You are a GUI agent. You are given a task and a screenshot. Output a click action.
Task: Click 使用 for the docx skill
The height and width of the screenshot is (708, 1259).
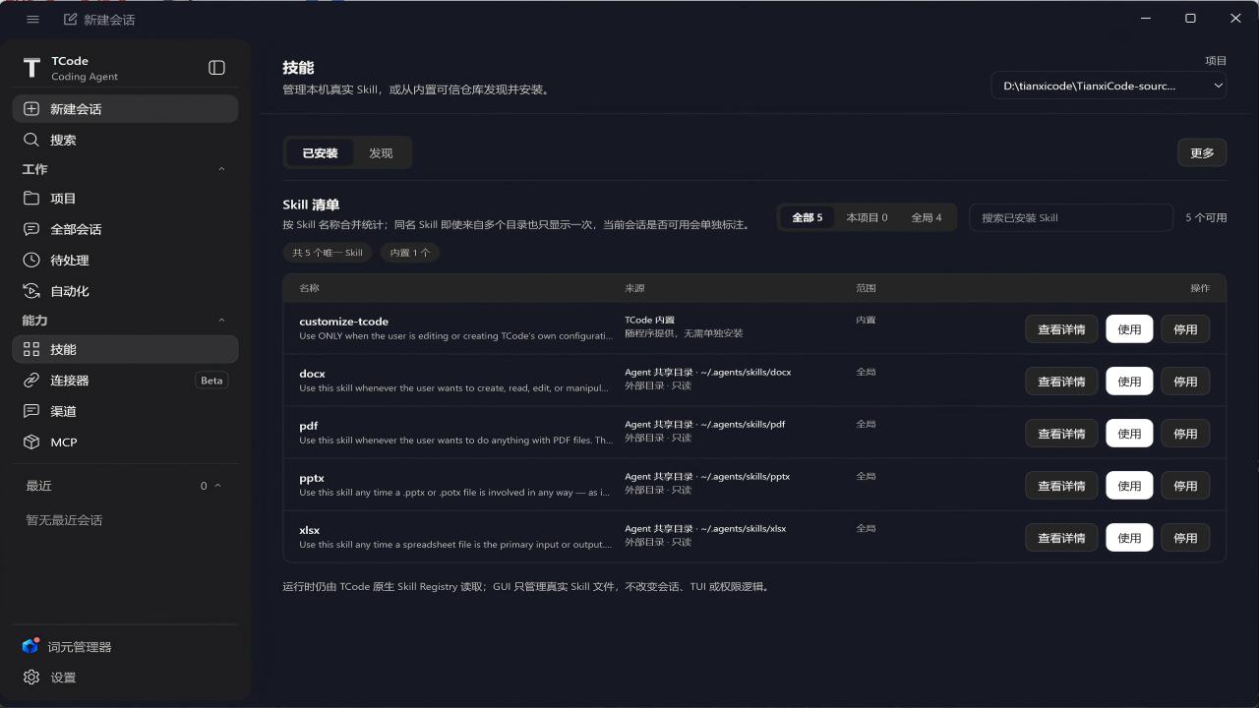1129,382
